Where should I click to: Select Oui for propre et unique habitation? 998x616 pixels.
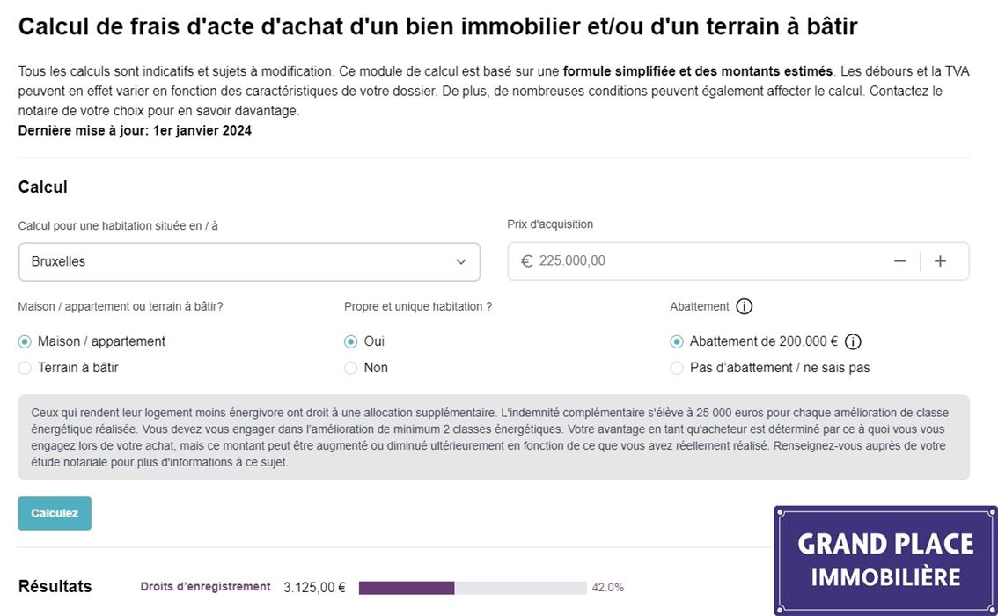351,341
